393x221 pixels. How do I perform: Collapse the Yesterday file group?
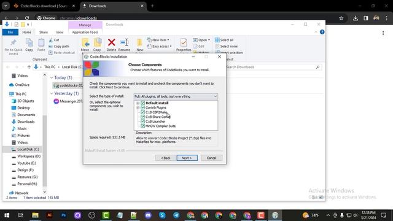click(52, 93)
